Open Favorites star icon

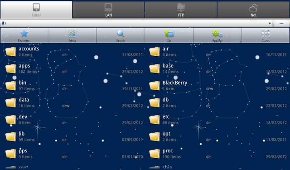click(24, 34)
